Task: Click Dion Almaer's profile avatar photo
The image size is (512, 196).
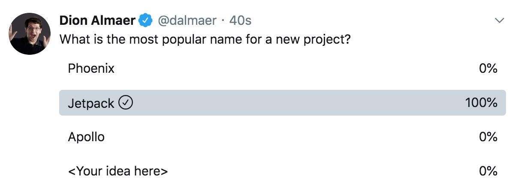Action: [x=30, y=34]
